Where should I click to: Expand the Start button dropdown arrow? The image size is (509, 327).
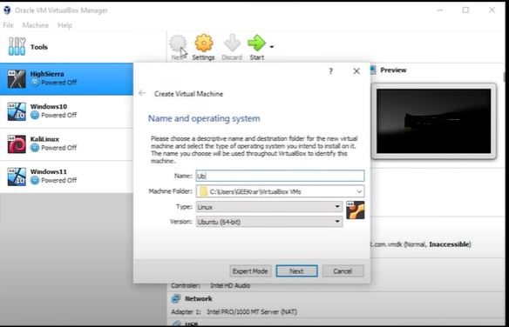coord(272,47)
